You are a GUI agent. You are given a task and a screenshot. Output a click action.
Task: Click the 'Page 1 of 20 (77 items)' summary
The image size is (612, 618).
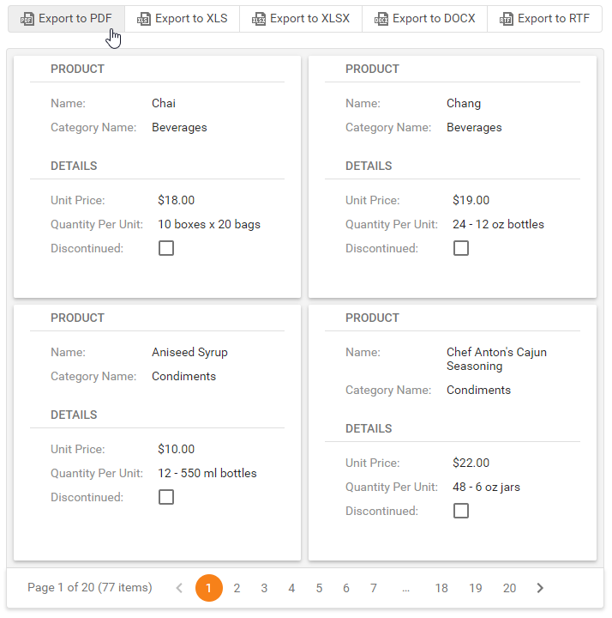coord(90,587)
